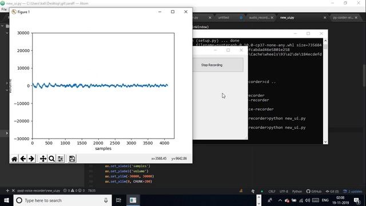Click the plus icon in Atom bottom bar
Viewport: 366px width, 206px height.
(7, 191)
